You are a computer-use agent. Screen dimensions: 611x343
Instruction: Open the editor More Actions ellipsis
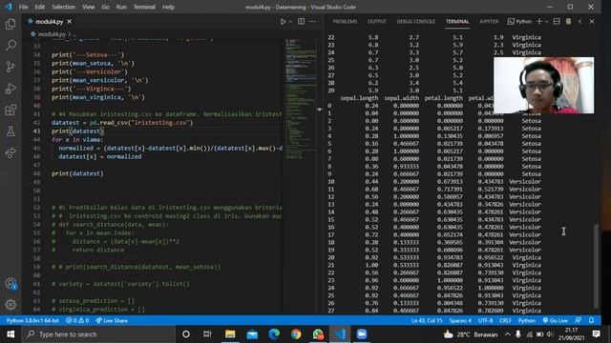[x=312, y=21]
